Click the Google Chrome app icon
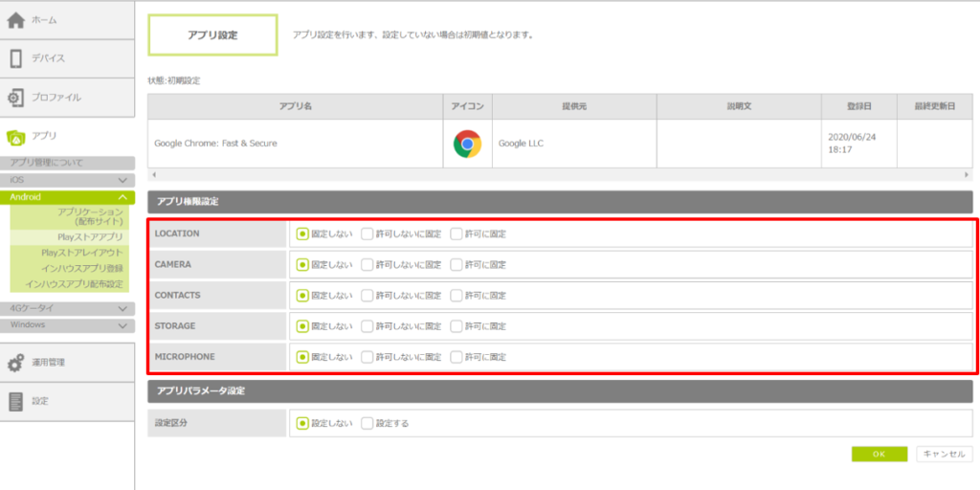This screenshot has height=490, width=980. (467, 144)
